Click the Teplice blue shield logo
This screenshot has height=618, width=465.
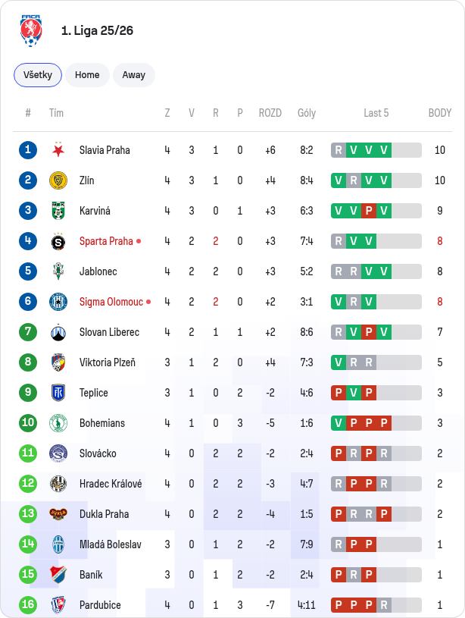click(x=58, y=393)
